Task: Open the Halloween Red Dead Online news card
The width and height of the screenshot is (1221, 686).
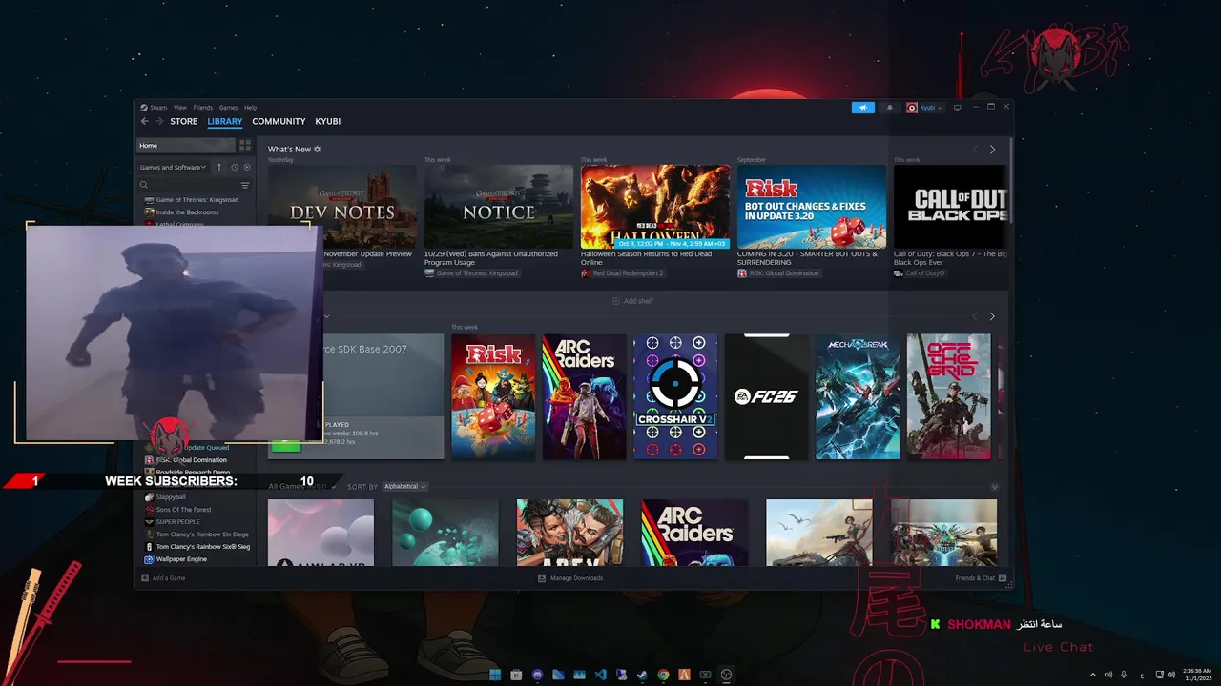Action: (x=655, y=207)
